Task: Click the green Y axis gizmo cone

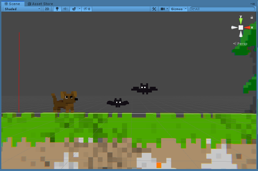Action: (x=241, y=21)
